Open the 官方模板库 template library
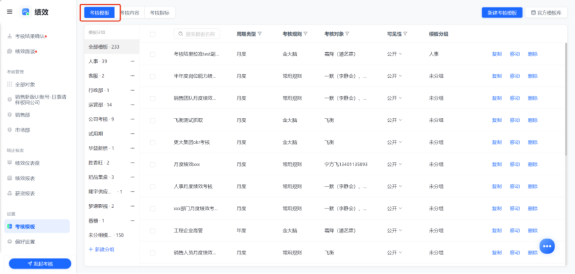 (x=546, y=13)
